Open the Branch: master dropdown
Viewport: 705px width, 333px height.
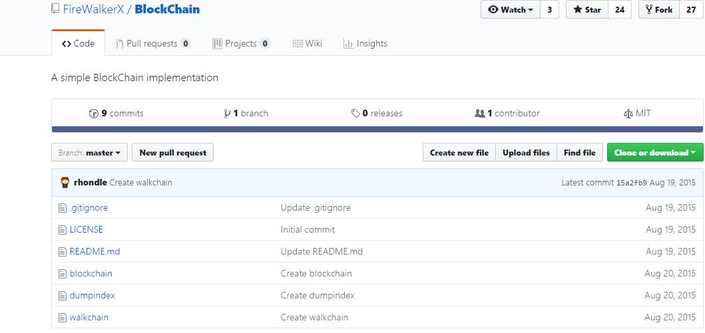click(89, 152)
